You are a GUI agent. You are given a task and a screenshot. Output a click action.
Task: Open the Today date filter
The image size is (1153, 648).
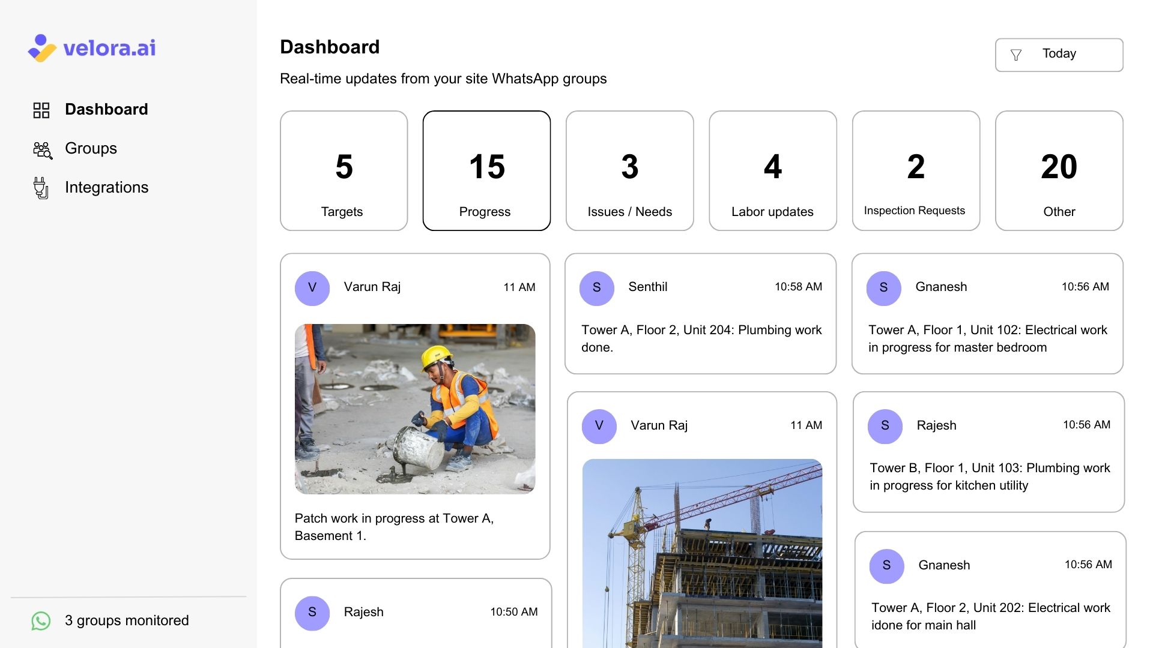pyautogui.click(x=1059, y=54)
